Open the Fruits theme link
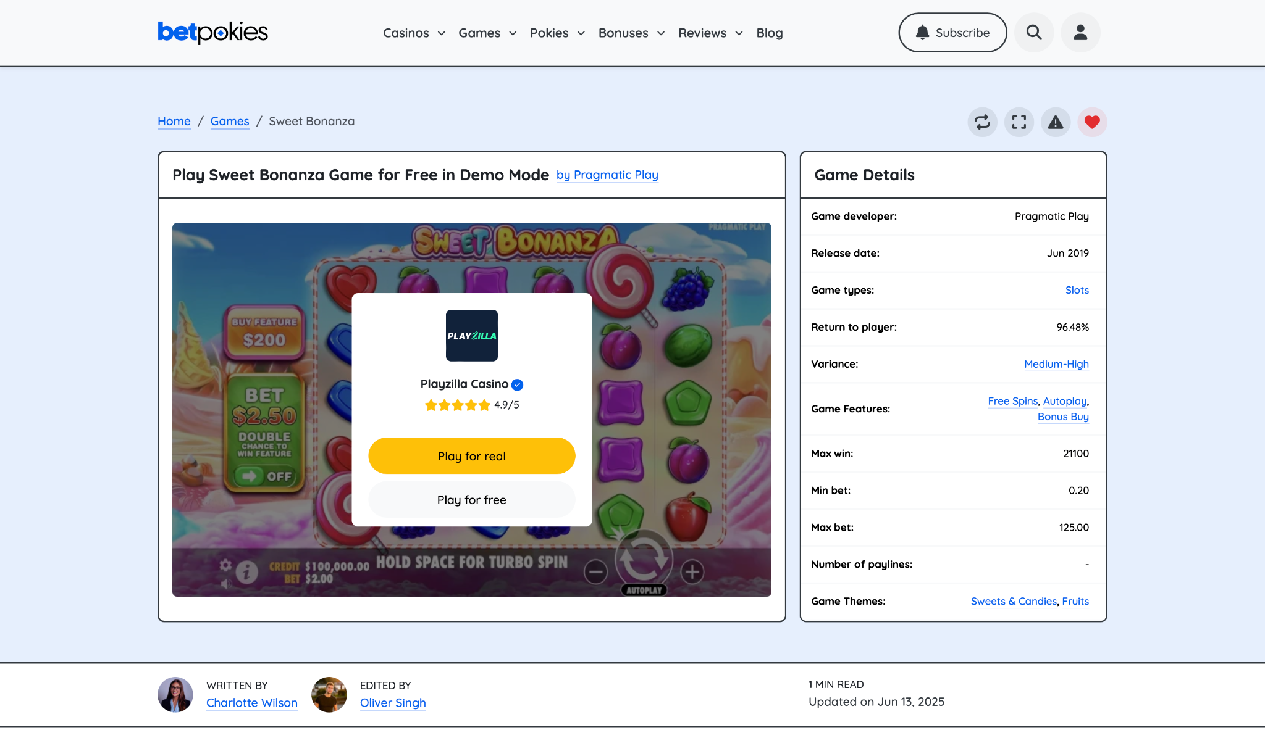 tap(1075, 602)
